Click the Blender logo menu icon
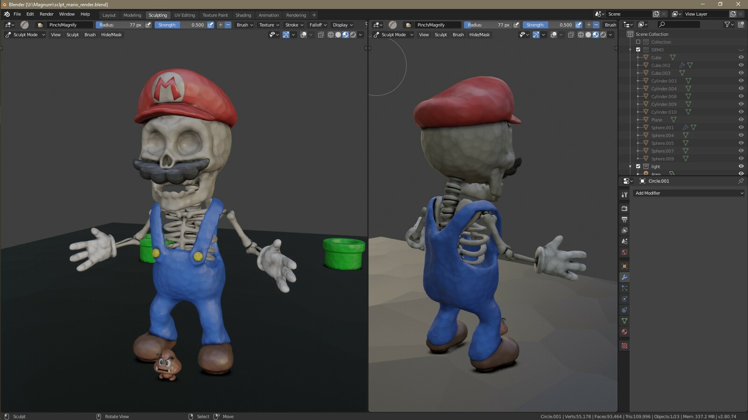This screenshot has width=748, height=420. pyautogui.click(x=7, y=14)
